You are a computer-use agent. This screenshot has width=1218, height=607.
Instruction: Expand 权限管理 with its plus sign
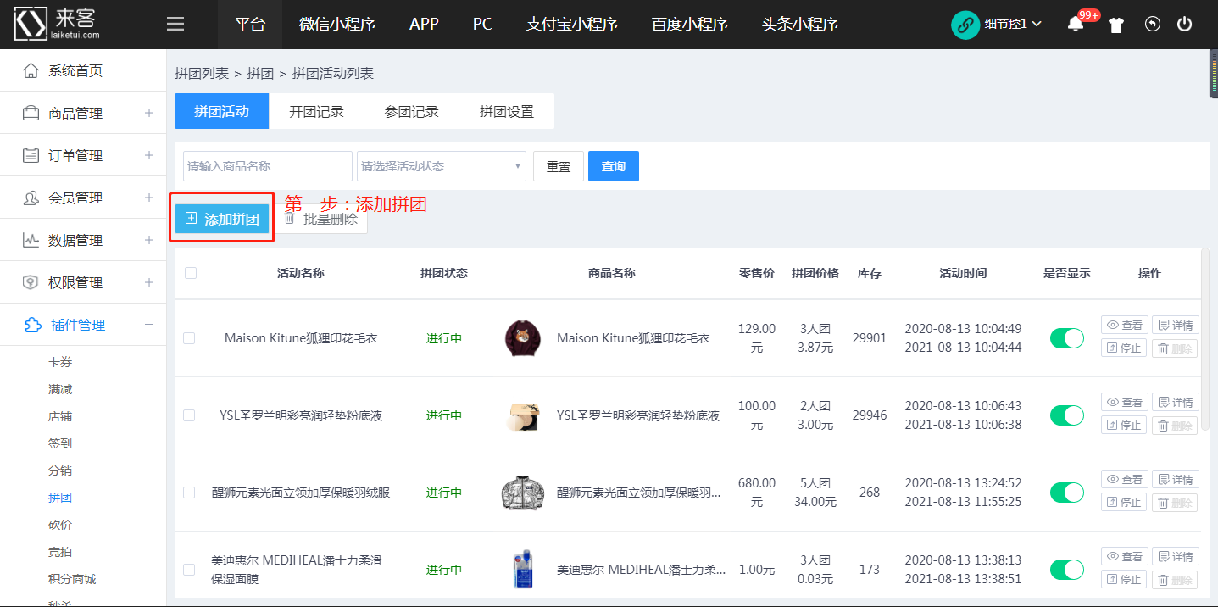pyautogui.click(x=149, y=282)
